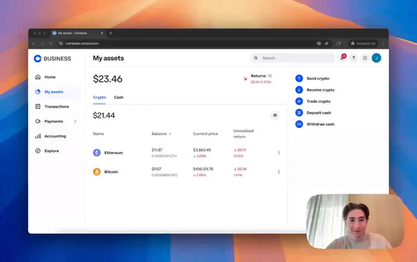Image resolution: width=417 pixels, height=262 pixels.
Task: Open Transactions in the sidebar
Action: coord(56,107)
